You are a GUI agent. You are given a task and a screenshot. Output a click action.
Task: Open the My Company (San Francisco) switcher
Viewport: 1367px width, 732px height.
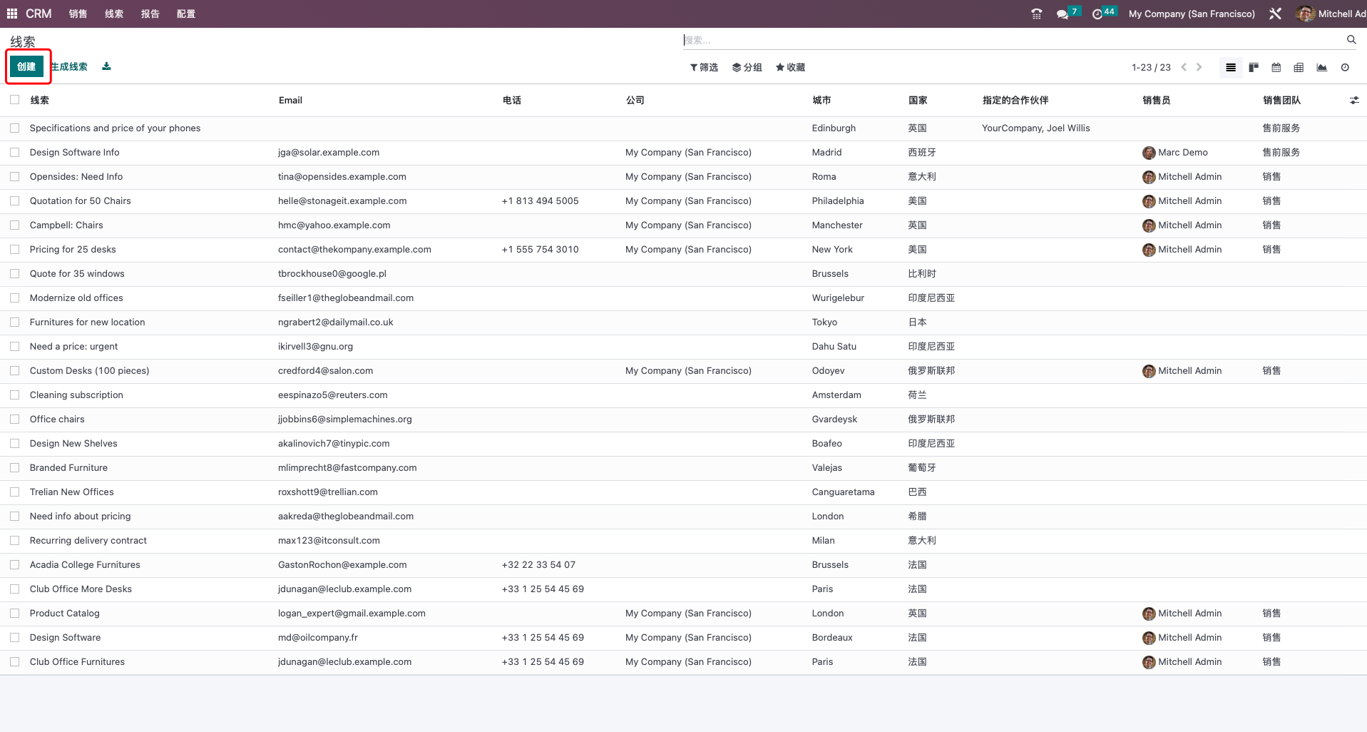[x=1192, y=14]
